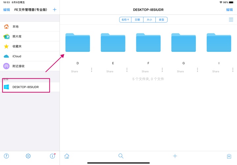The width and height of the screenshot is (237, 165).
Task: Check the battery indicator in status bar
Action: (231, 2)
